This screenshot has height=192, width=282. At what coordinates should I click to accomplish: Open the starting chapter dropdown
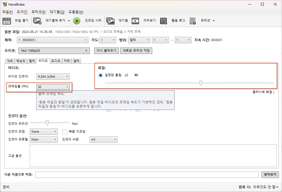tap(160, 40)
